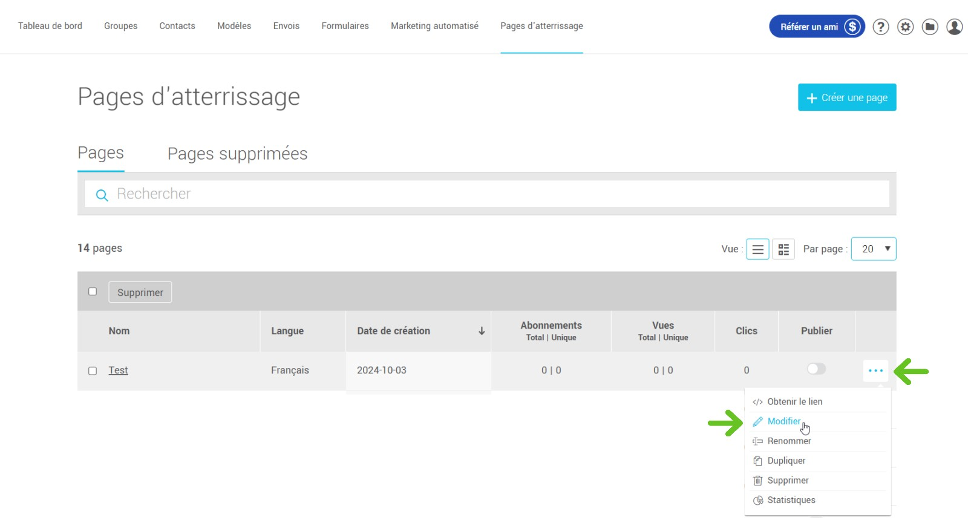Sort by Date de création arrow

point(482,331)
